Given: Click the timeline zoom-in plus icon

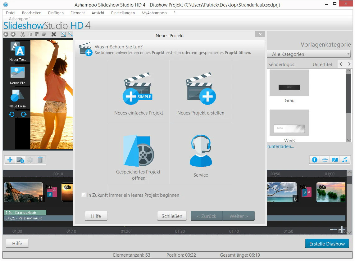Looking at the screenshot, I should pos(342,229).
